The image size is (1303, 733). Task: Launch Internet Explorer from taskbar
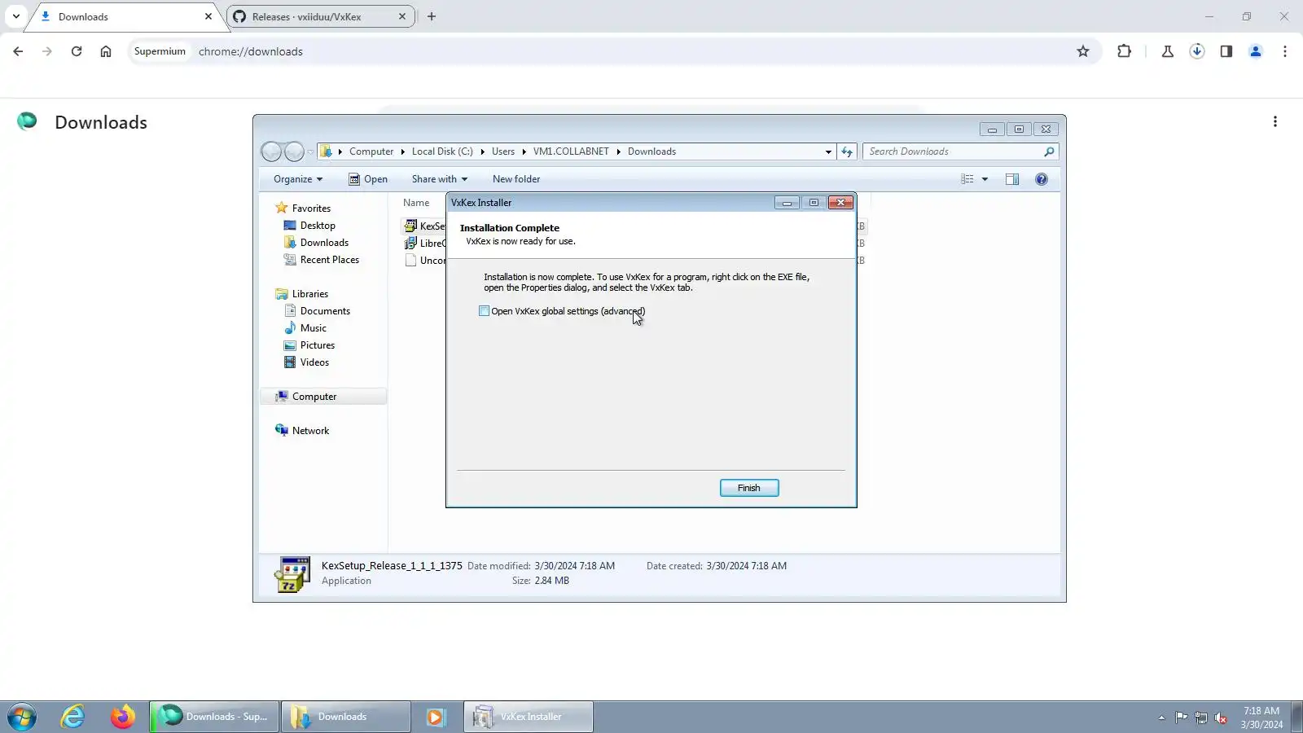[73, 717]
